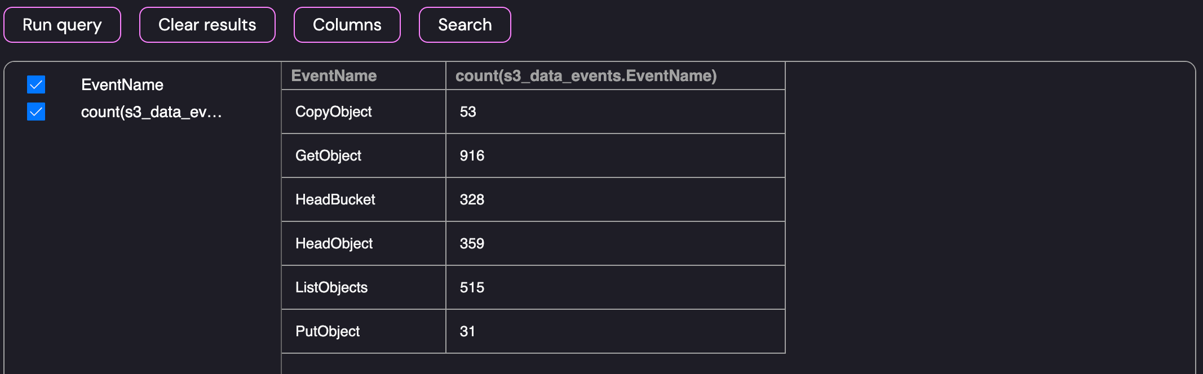The height and width of the screenshot is (374, 1203).
Task: Click the count value 515
Action: (472, 287)
